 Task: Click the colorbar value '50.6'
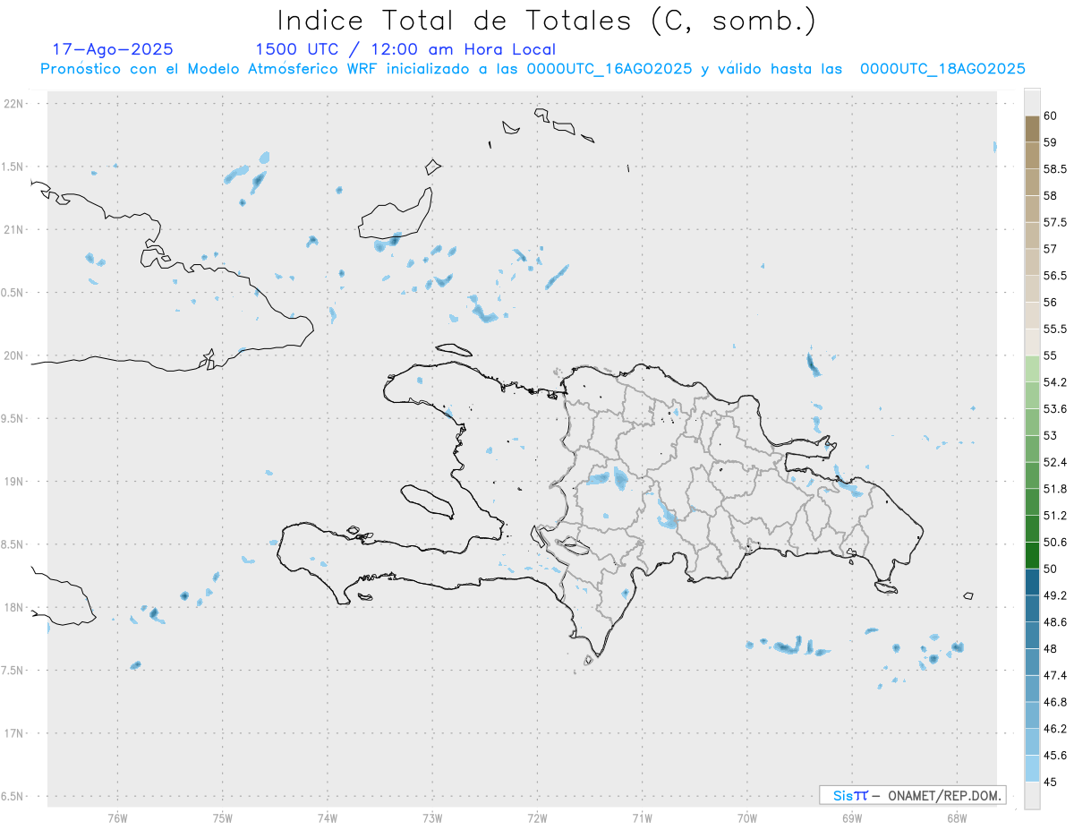1054,543
